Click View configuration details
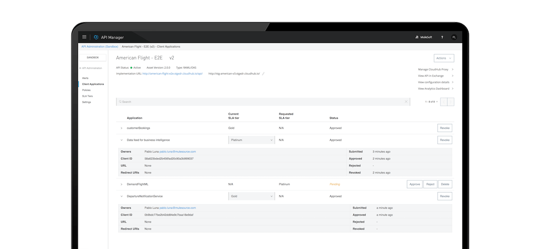The image size is (536, 249). 435,82
